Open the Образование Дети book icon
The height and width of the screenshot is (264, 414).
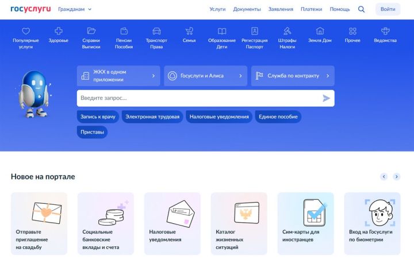point(222,31)
